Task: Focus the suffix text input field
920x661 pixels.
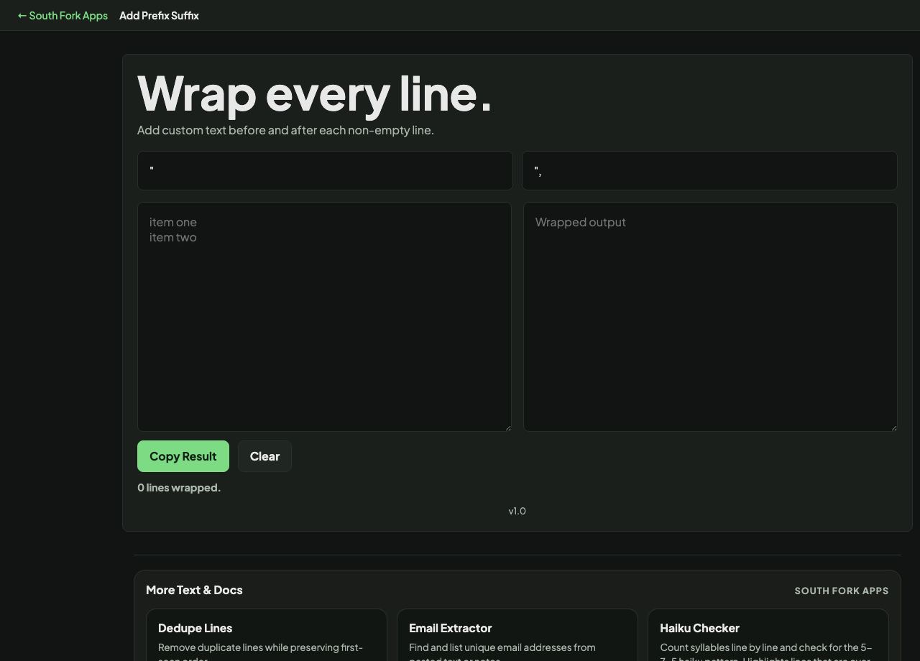Action: [x=709, y=170]
